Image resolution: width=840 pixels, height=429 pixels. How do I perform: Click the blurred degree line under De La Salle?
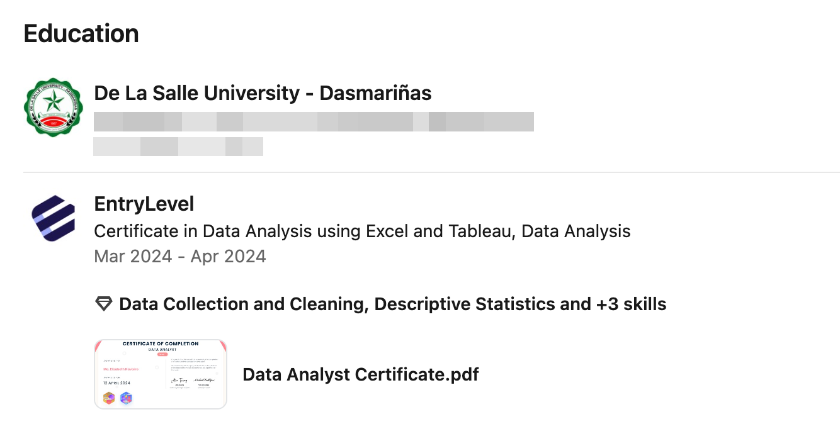pos(314,121)
